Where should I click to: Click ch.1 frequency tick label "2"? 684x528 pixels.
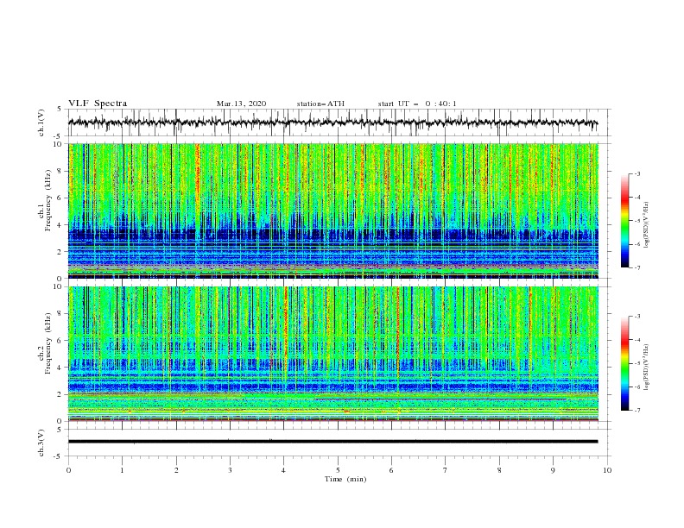point(61,252)
